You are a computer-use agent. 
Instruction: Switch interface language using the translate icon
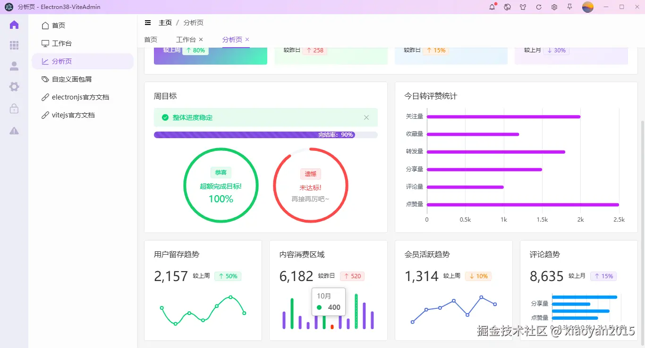pos(507,7)
